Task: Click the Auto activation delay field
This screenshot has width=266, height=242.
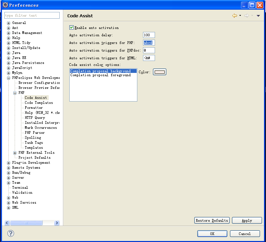Action: (x=149, y=35)
